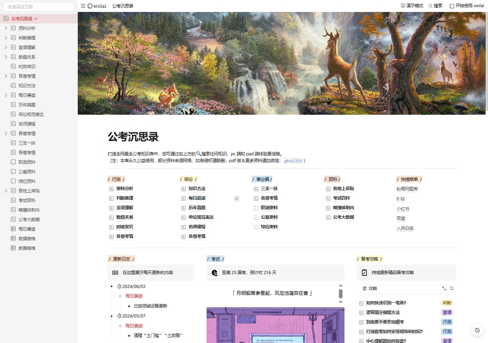Click table icon beside sidebar 每日晨读 database
Screen dimensions: 488x343
click(13, 229)
